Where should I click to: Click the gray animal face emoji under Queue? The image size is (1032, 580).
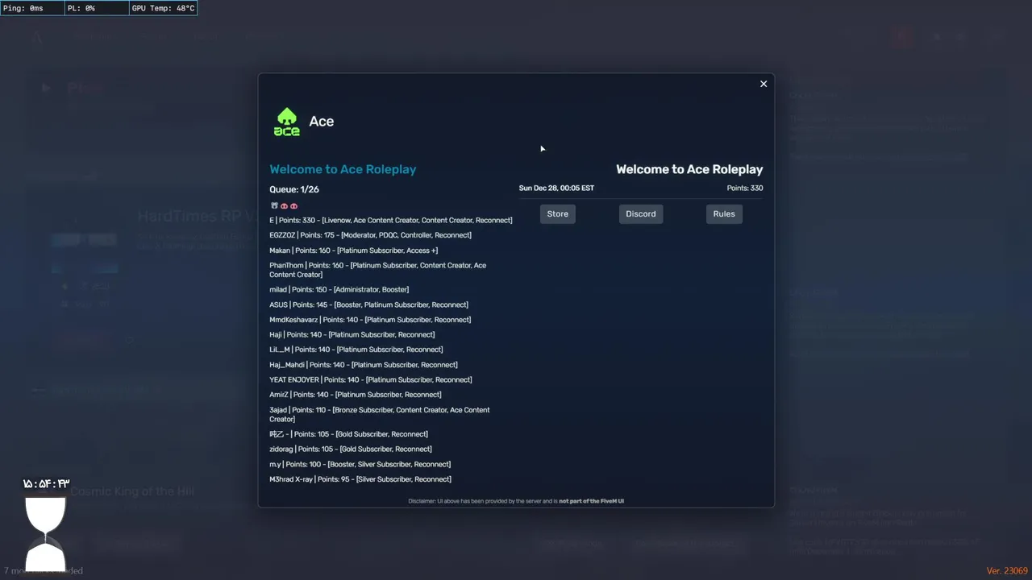(274, 206)
